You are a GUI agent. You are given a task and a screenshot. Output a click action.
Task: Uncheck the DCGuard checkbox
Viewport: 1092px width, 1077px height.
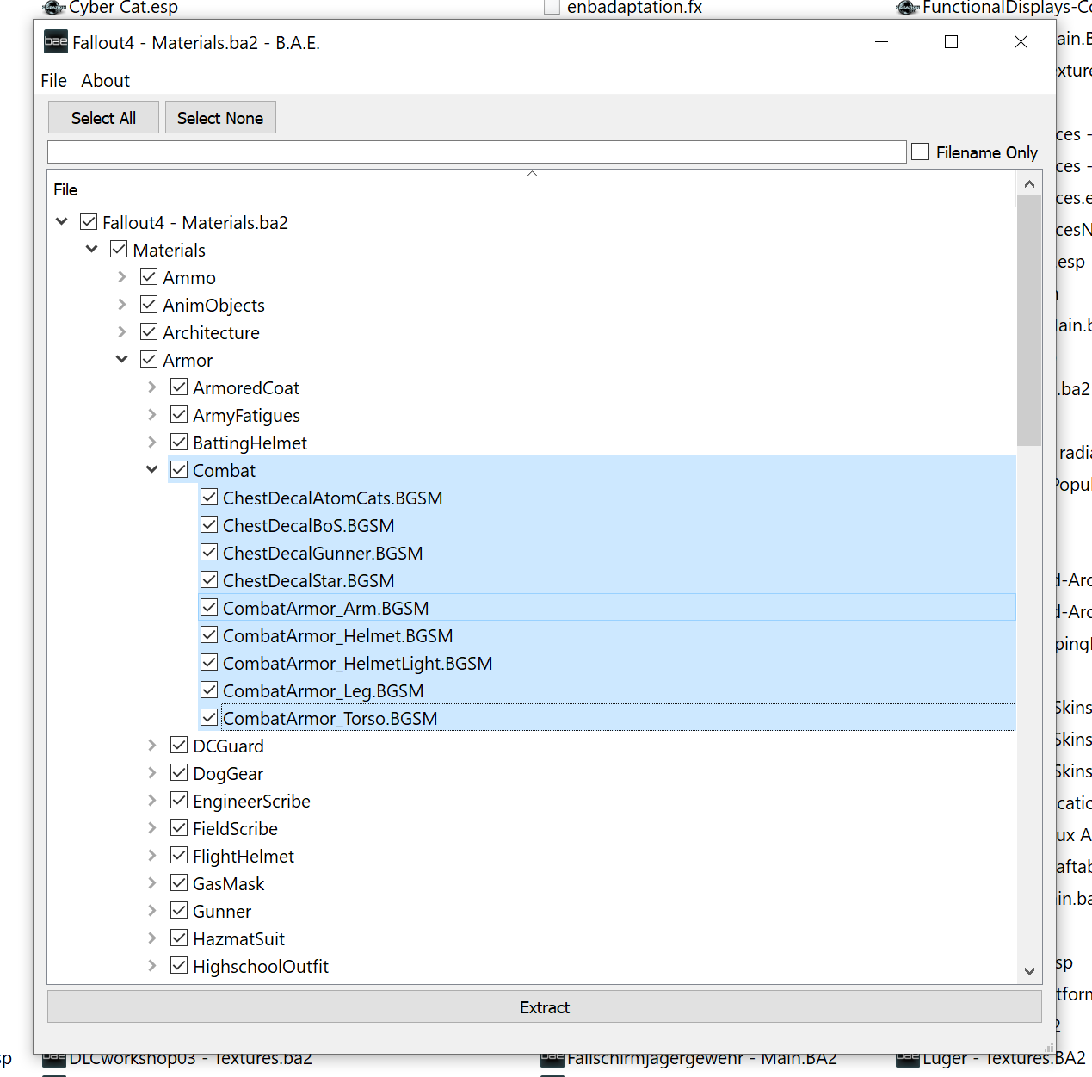click(x=179, y=746)
